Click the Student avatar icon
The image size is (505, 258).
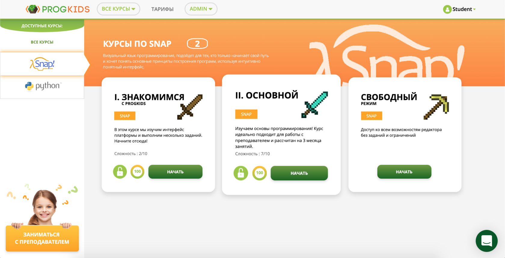[x=447, y=9]
